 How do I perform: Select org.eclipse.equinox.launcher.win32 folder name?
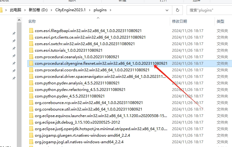click(101, 116)
